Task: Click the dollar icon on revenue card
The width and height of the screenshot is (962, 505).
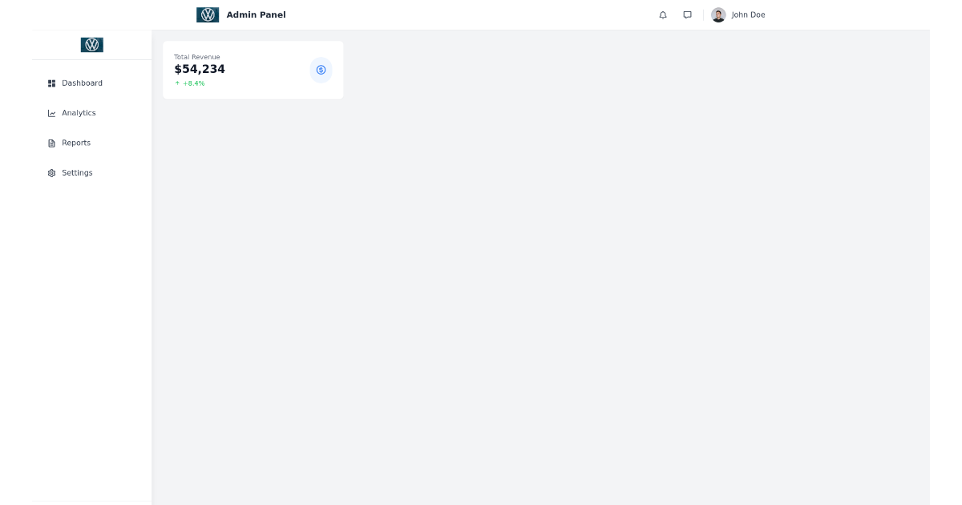Action: tap(321, 70)
